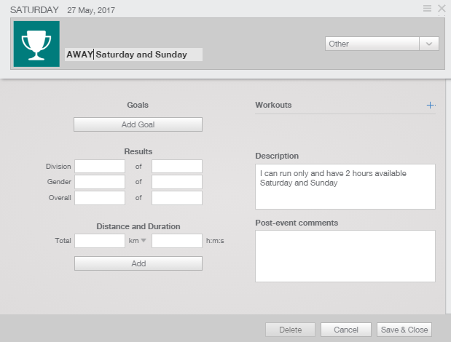Image resolution: width=451 pixels, height=342 pixels.
Task: Click the vertical scrollbar on the right edge
Action: [x=448, y=195]
